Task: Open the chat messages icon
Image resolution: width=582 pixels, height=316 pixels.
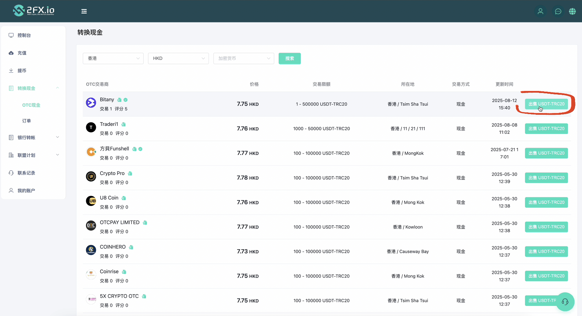Action: [x=558, y=11]
